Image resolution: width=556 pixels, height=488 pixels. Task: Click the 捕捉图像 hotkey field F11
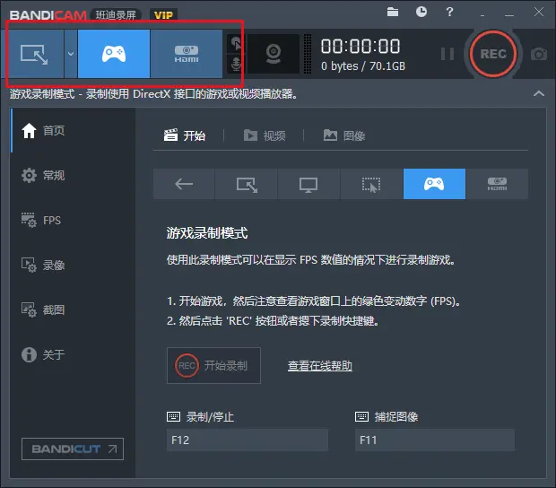click(435, 440)
